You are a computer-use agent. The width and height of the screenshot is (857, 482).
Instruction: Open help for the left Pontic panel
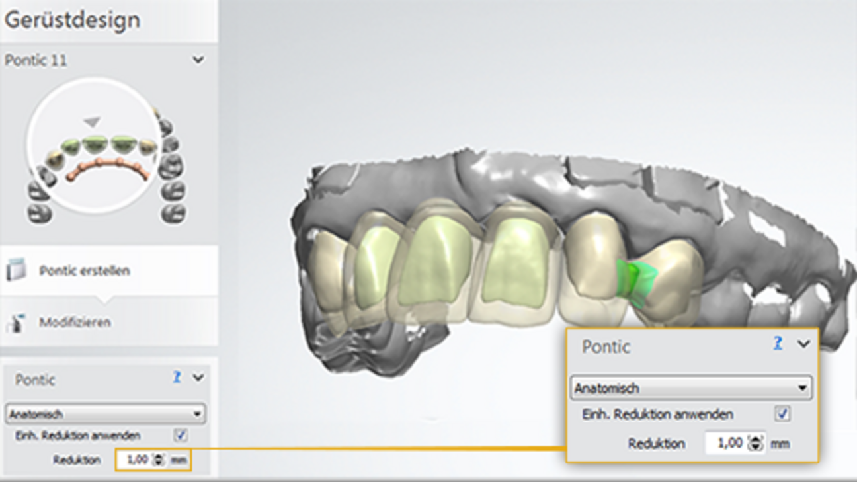tap(177, 378)
